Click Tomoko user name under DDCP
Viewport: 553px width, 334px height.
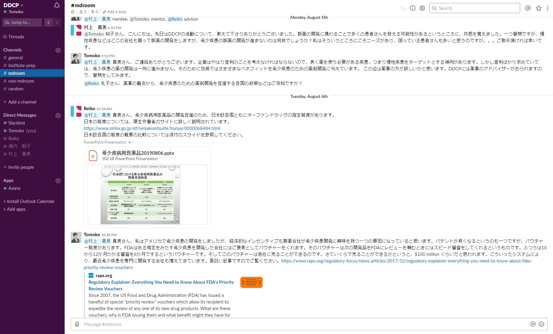tap(16, 12)
